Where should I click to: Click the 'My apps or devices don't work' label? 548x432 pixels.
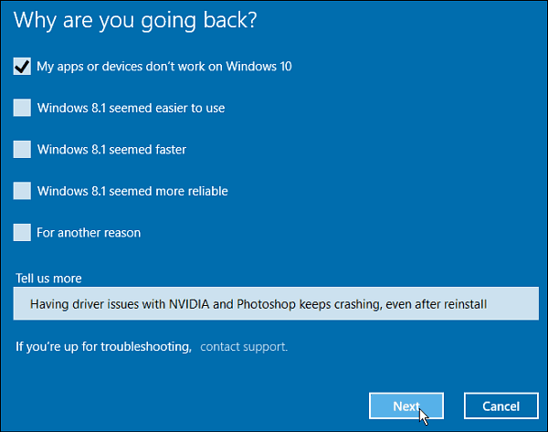pos(164,67)
